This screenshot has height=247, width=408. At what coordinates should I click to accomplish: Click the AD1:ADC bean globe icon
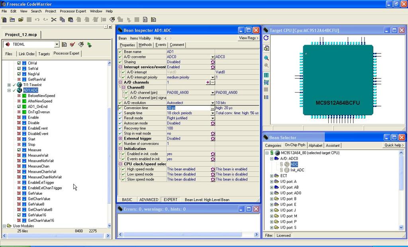tap(20, 90)
